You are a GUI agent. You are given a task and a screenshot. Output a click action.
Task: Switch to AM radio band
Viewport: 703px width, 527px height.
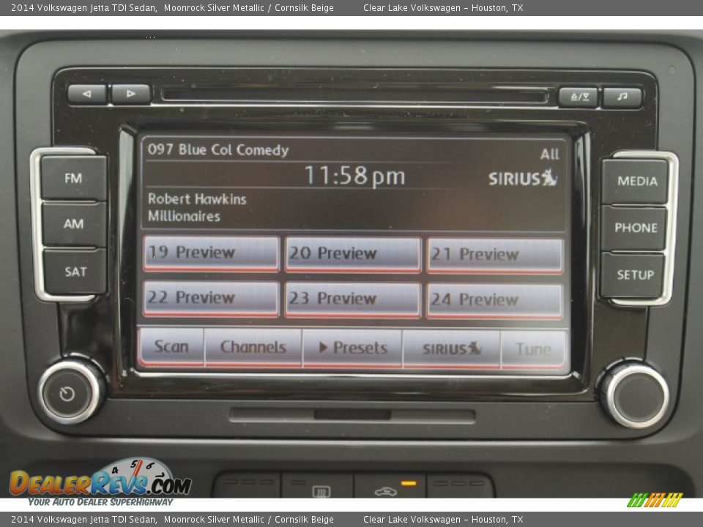click(73, 224)
